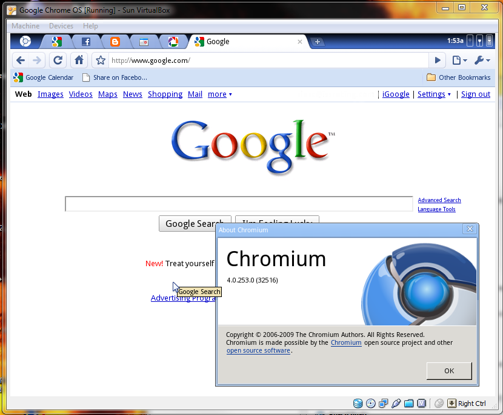Click the address bar URL field
503x415 pixels.
(x=268, y=60)
